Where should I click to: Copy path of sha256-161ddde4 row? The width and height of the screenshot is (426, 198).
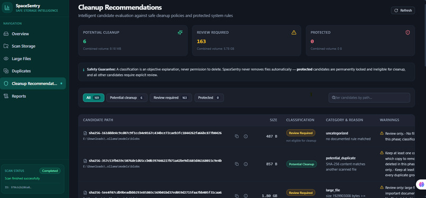(x=236, y=136)
